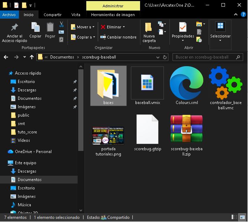248x222 pixels.
Task: Collapse the ribbon with the chevron
Action: click(x=236, y=14)
